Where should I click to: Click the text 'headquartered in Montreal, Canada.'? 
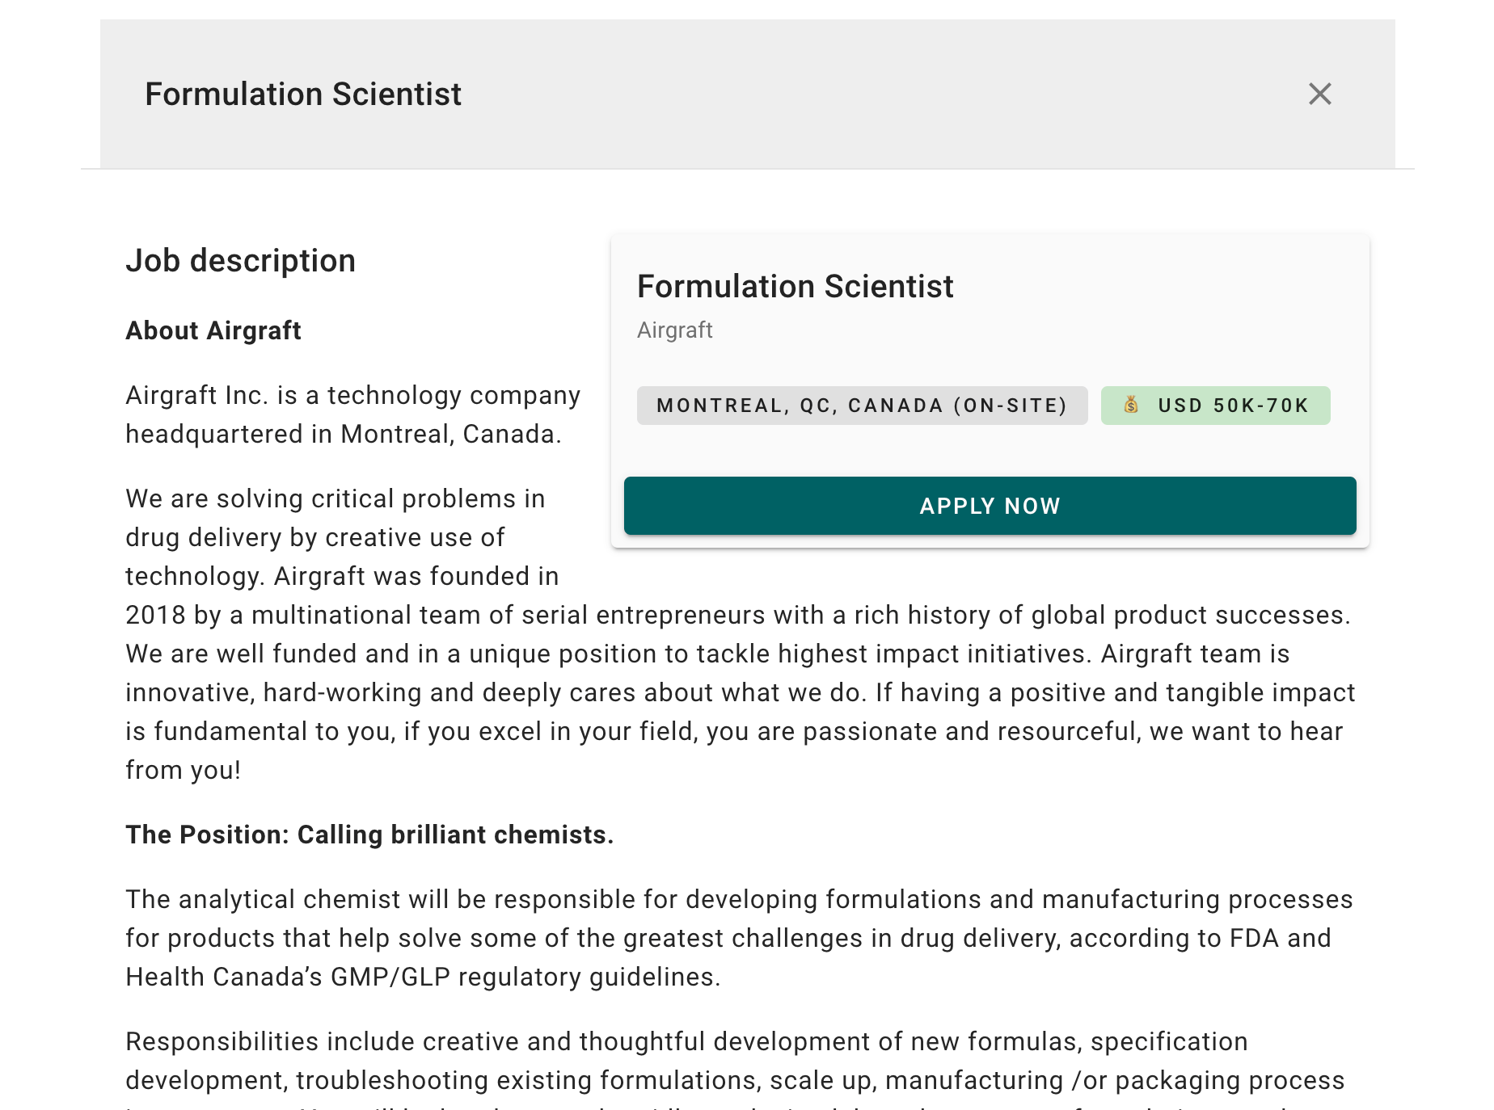pyautogui.click(x=344, y=434)
